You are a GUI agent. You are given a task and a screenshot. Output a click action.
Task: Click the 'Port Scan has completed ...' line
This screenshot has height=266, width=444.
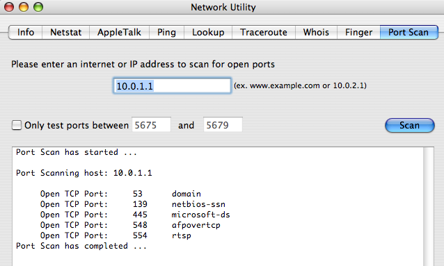point(81,247)
